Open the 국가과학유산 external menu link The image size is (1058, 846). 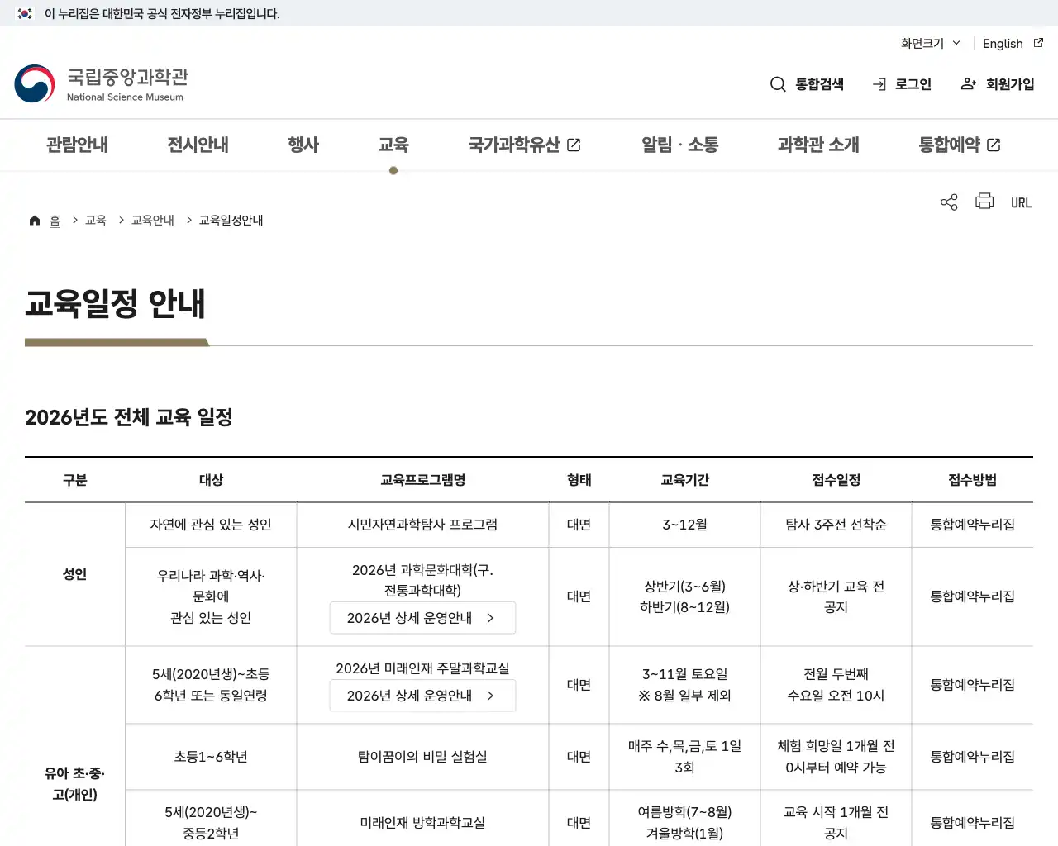pos(524,145)
